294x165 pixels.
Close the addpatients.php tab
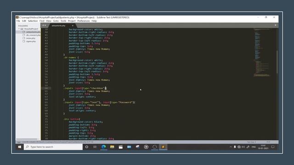click(73, 26)
